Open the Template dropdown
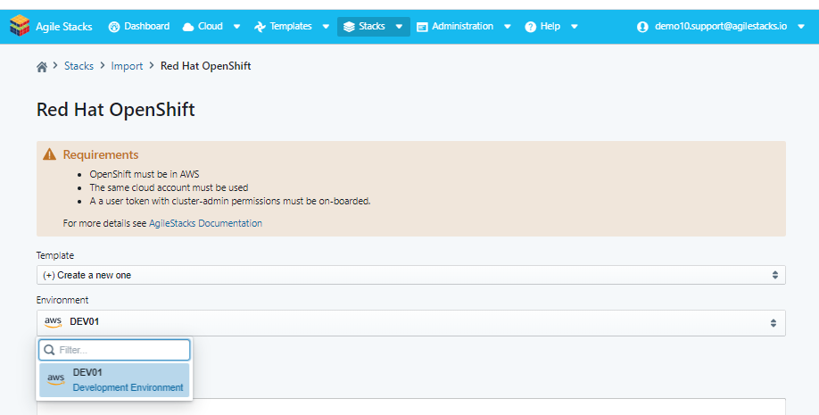Viewport: 819px width, 415px height. click(411, 275)
